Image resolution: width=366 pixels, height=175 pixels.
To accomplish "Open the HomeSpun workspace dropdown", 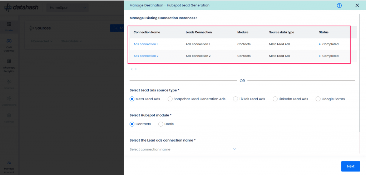I will point(68,8).
